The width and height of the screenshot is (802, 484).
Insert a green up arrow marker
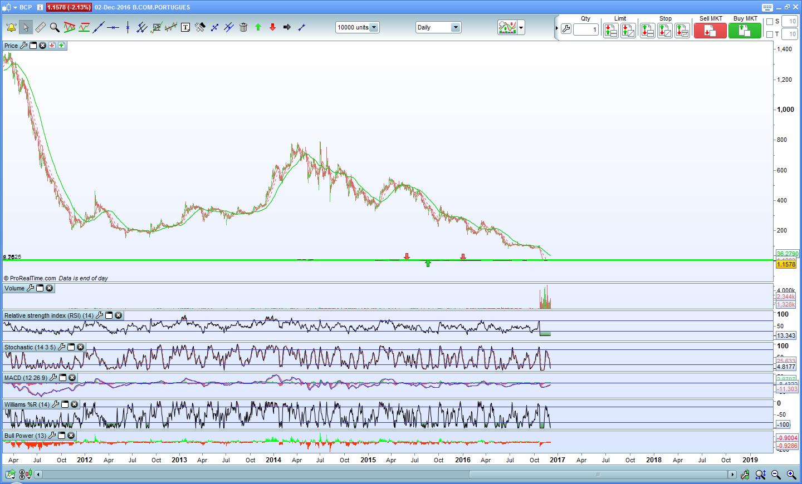click(258, 27)
